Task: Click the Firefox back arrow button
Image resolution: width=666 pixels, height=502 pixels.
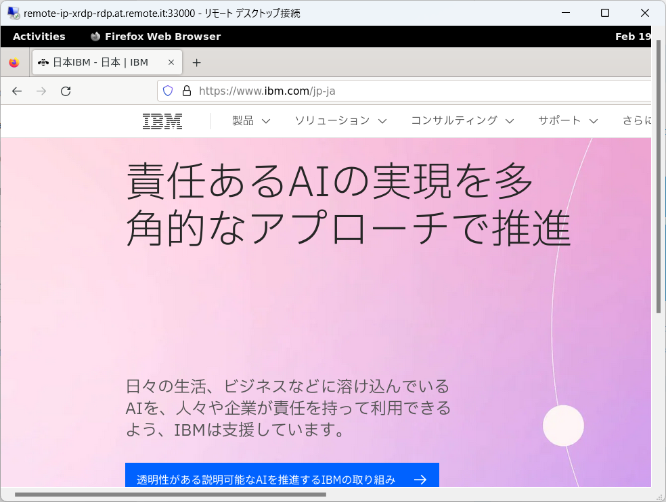Action: pyautogui.click(x=17, y=91)
